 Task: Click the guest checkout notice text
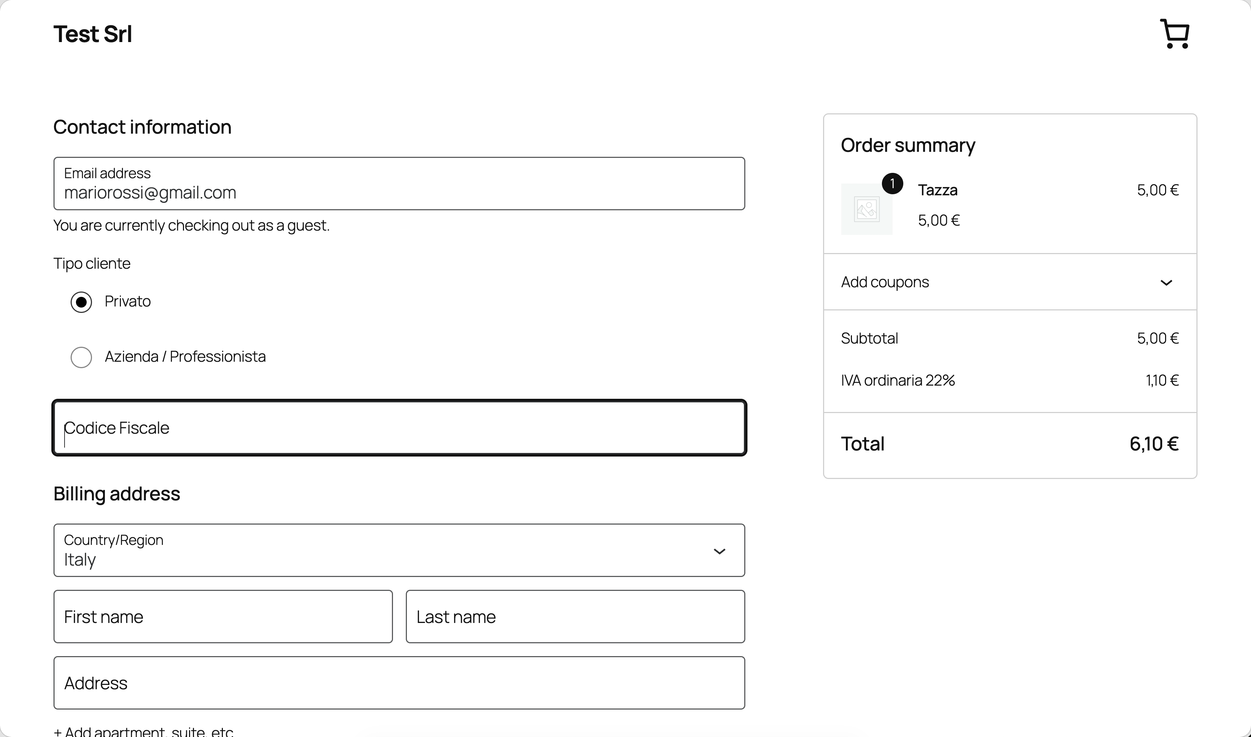[x=191, y=226]
